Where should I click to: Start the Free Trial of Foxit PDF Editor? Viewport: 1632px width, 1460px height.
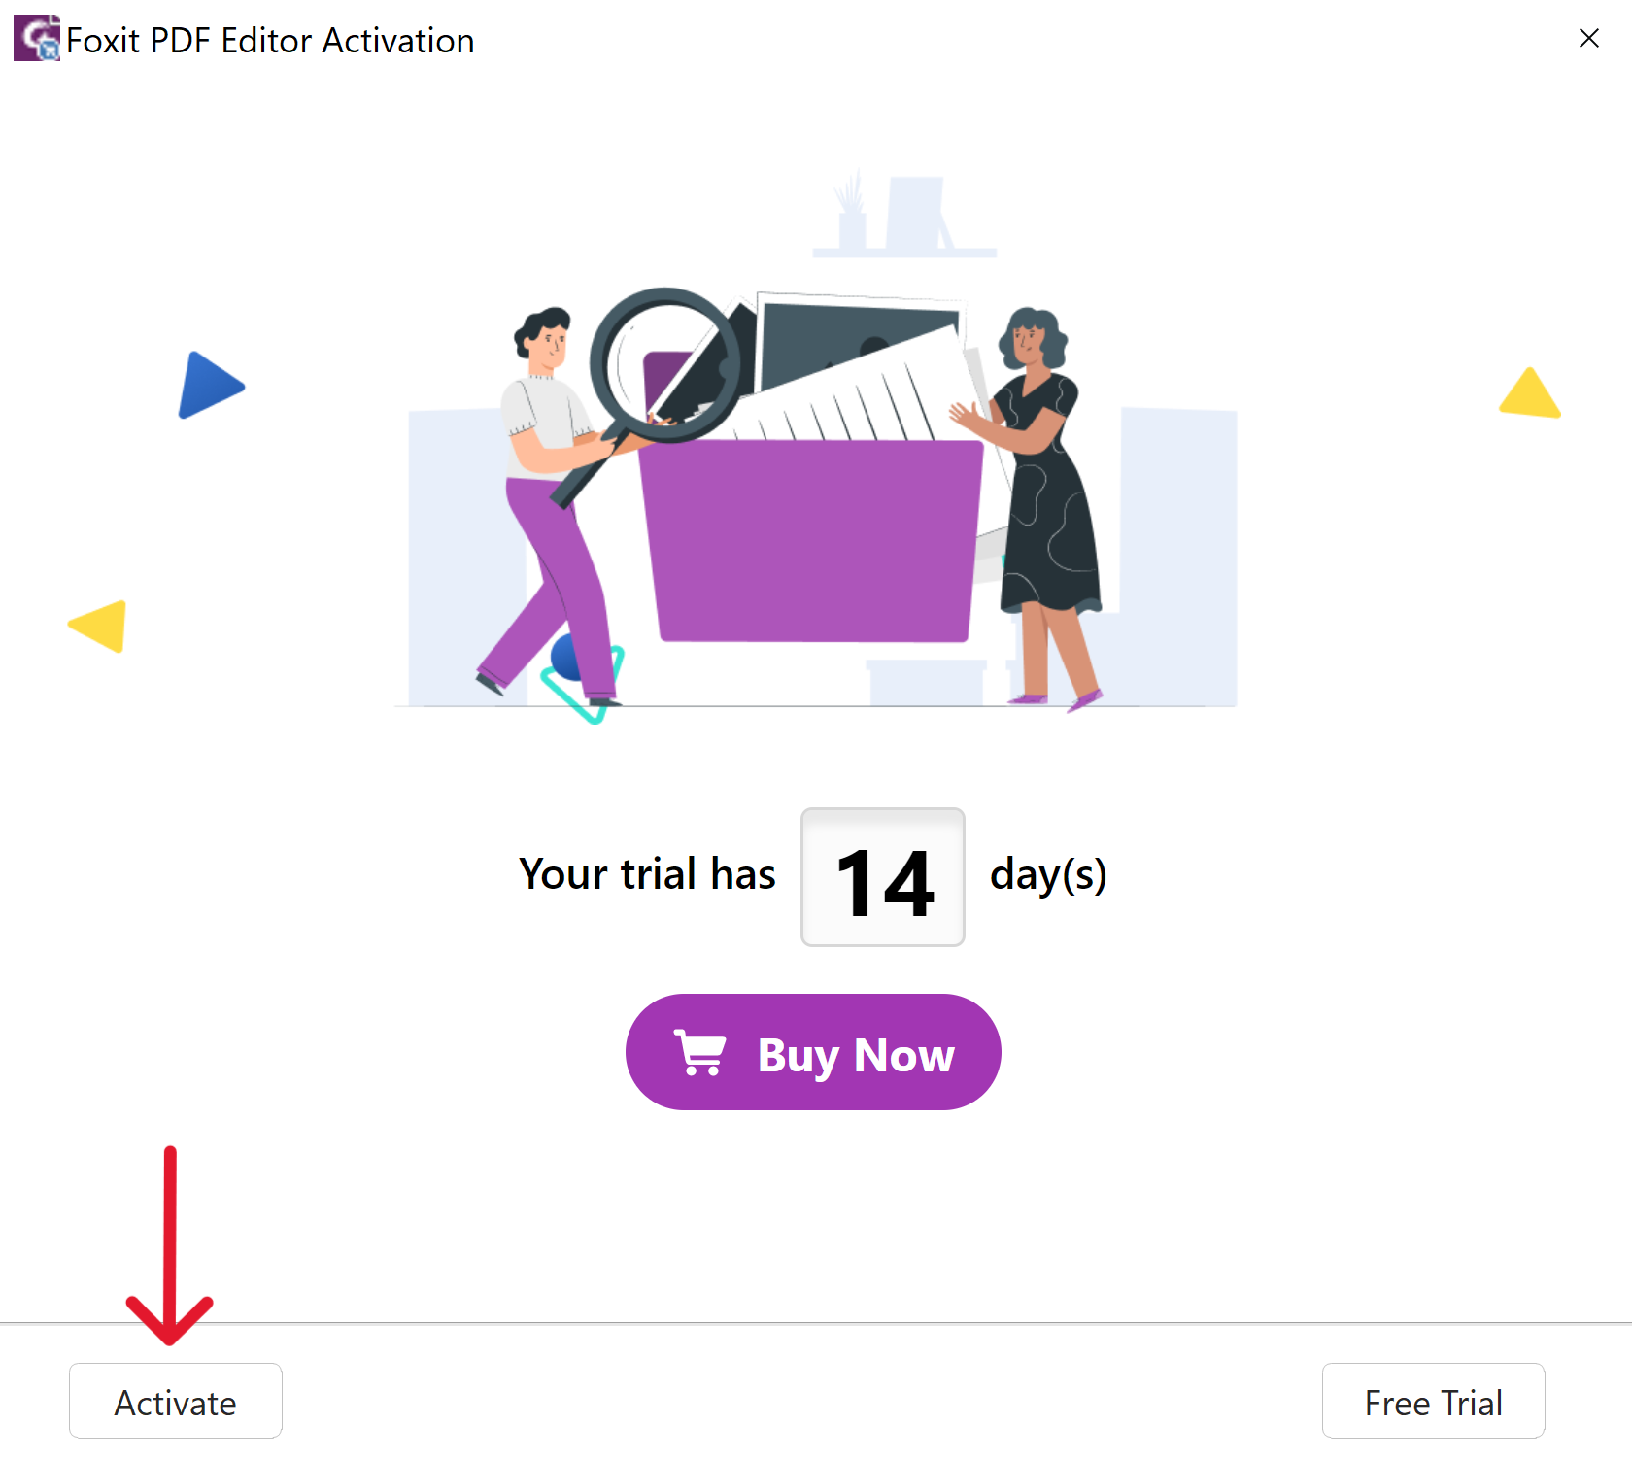pyautogui.click(x=1432, y=1401)
